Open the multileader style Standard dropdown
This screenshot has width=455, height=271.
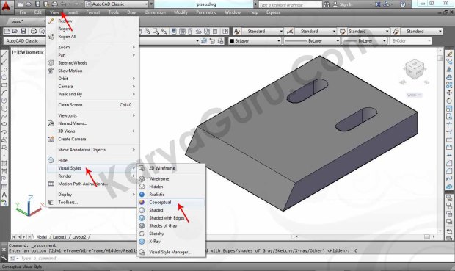coord(421,31)
